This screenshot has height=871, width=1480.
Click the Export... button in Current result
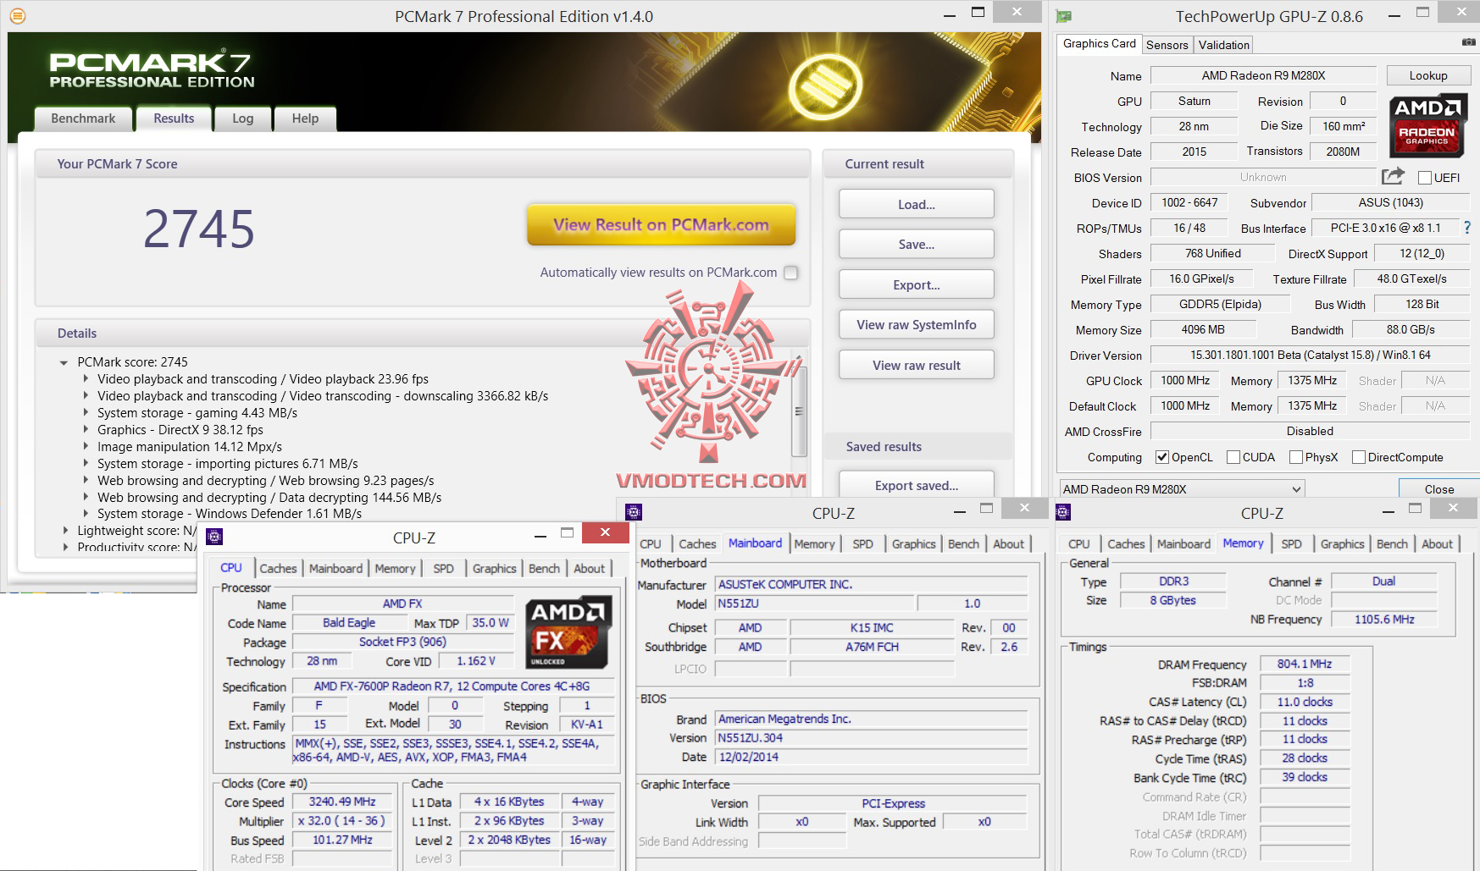tap(917, 284)
